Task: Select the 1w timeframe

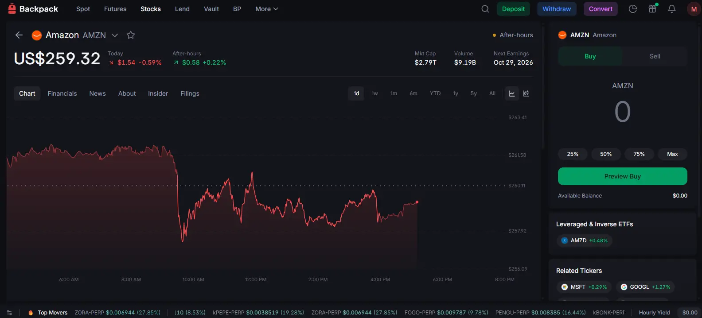Action: click(375, 93)
